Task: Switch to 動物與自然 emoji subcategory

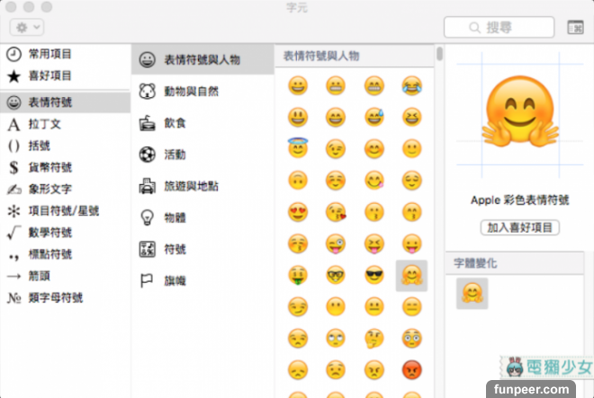Action: 191,92
